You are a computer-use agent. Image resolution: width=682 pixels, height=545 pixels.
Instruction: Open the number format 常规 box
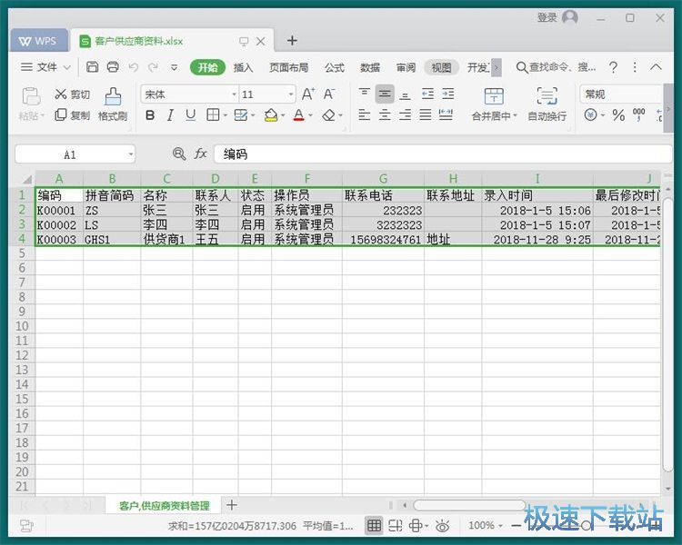pos(621,94)
